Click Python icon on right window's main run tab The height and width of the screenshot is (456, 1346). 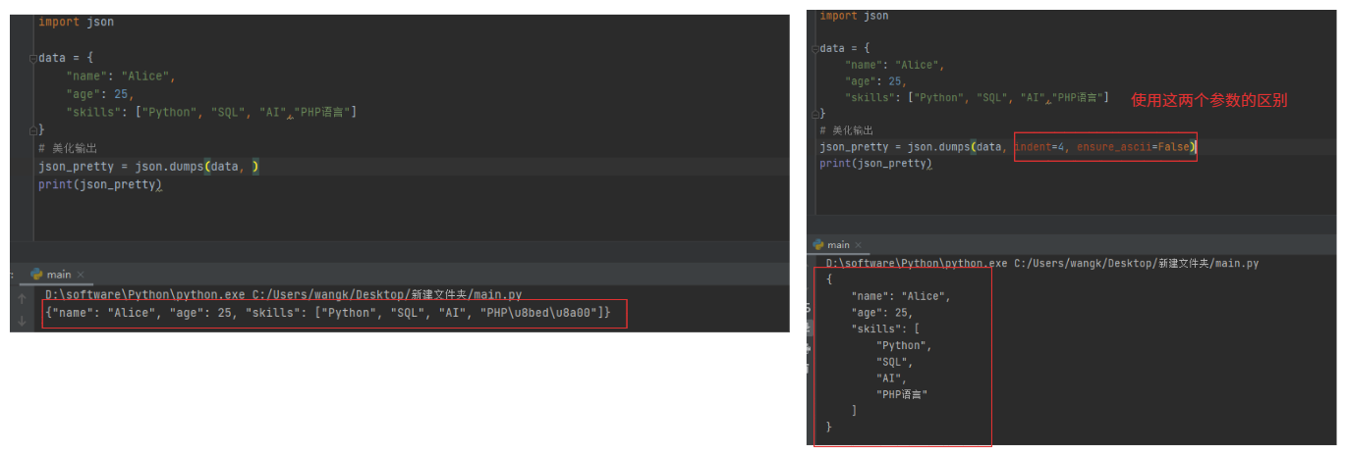tap(818, 244)
